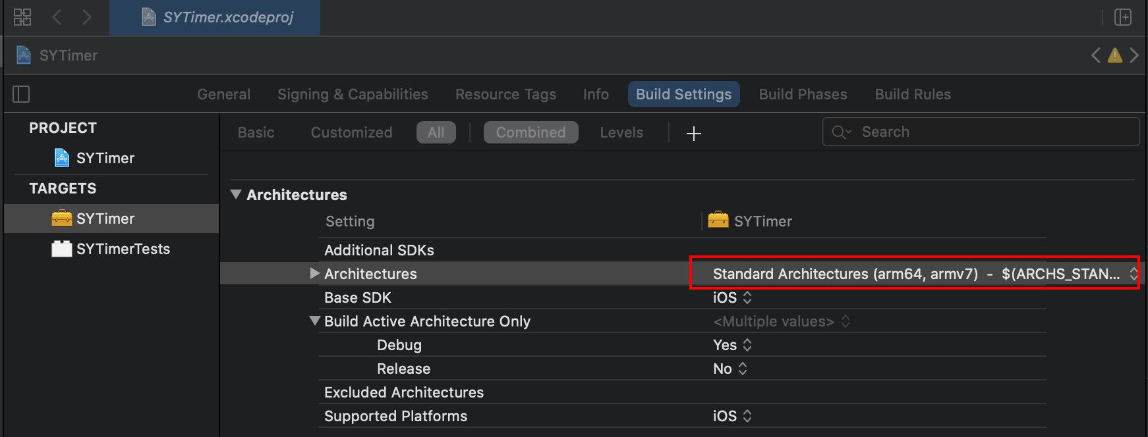Toggle the project and targets list sidebar
The height and width of the screenshot is (437, 1148).
click(x=21, y=94)
